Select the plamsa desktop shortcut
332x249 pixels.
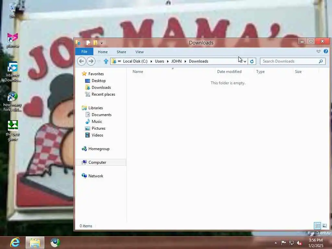pyautogui.click(x=13, y=40)
